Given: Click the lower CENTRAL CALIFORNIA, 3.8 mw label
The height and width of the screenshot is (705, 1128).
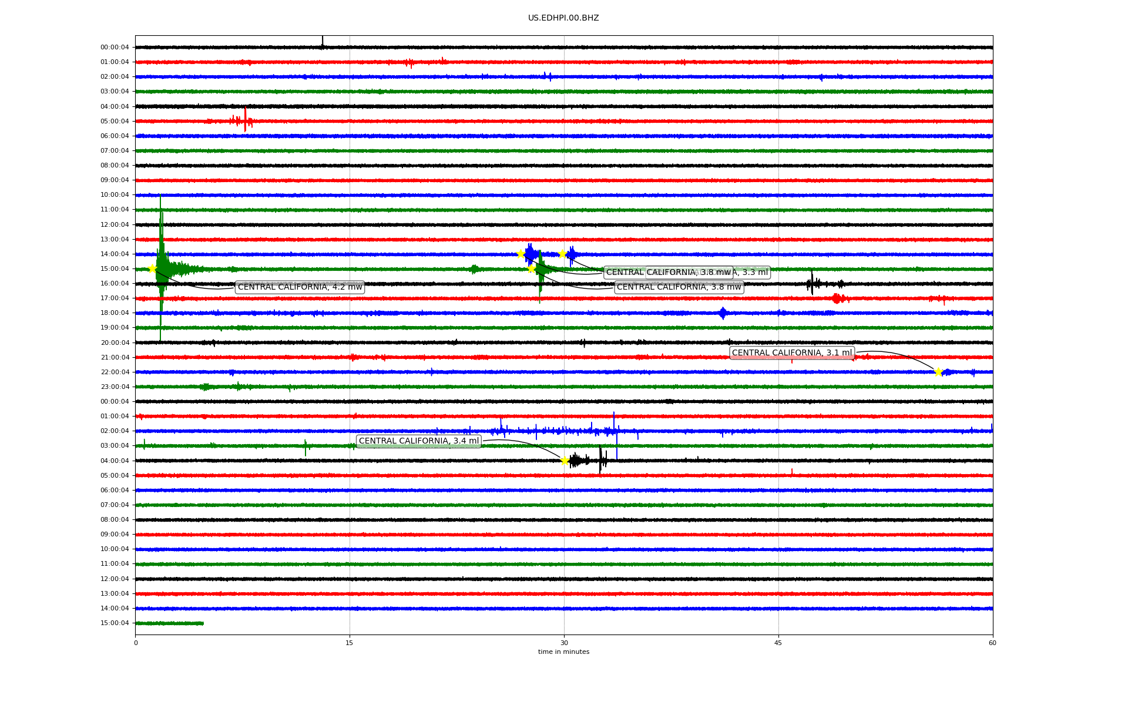Looking at the screenshot, I should pyautogui.click(x=679, y=287).
